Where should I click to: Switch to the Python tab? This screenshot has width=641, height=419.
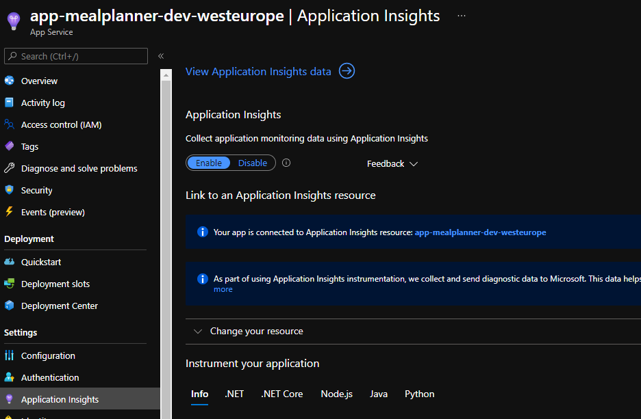[419, 394]
